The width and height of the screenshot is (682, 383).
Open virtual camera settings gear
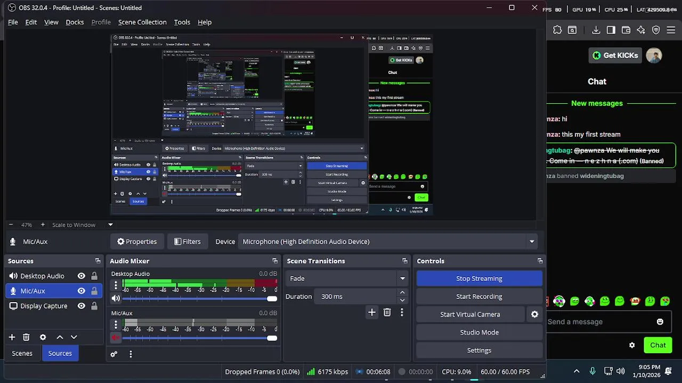click(x=534, y=314)
